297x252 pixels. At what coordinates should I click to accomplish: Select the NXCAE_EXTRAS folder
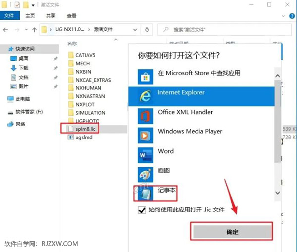click(93, 80)
